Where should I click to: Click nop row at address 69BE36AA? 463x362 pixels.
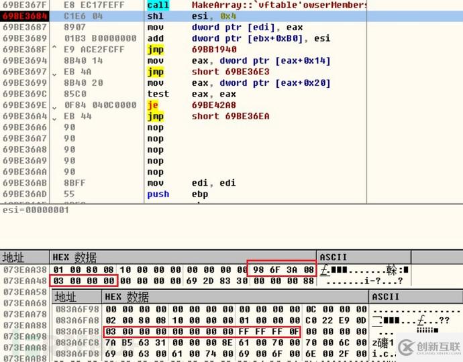183,172
